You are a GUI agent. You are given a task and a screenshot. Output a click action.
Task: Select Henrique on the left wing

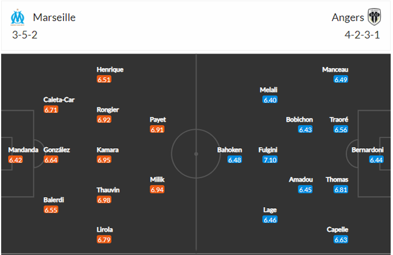coord(110,70)
